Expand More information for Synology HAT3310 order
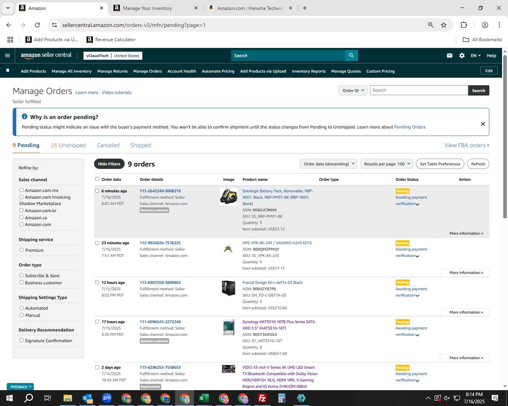This screenshot has width=508, height=406. point(464,358)
